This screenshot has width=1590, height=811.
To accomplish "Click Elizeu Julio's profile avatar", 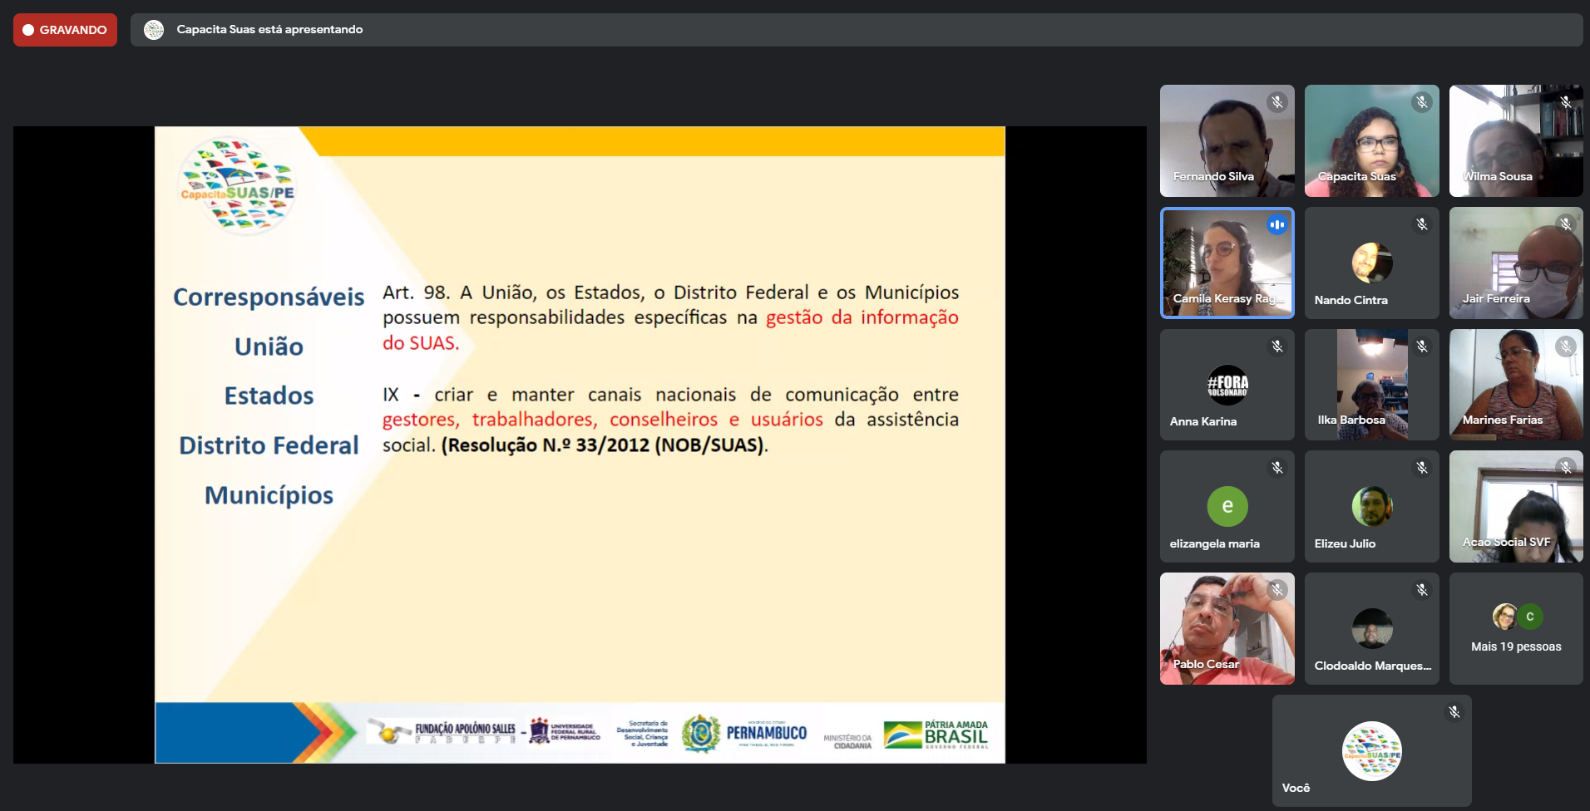I will pos(1371,506).
